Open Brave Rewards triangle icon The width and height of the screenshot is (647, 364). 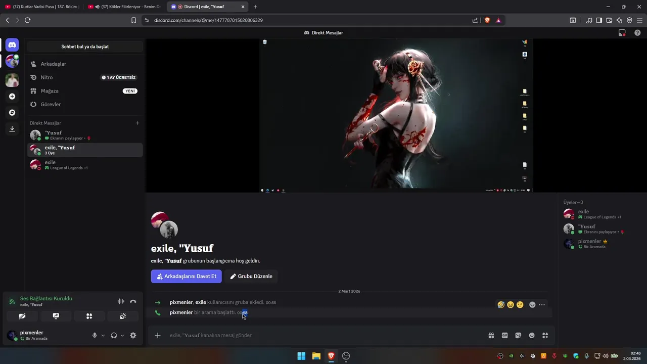click(x=498, y=20)
